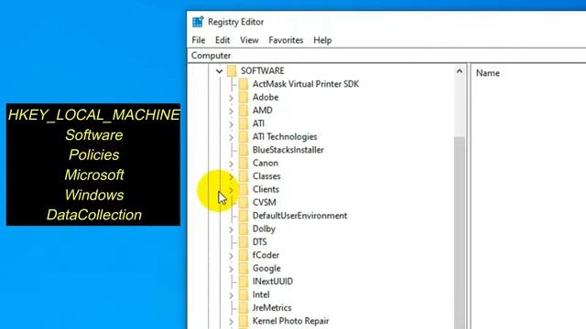Click the DefaultUserEnvironment folder icon
The width and height of the screenshot is (586, 329).
pyautogui.click(x=244, y=216)
